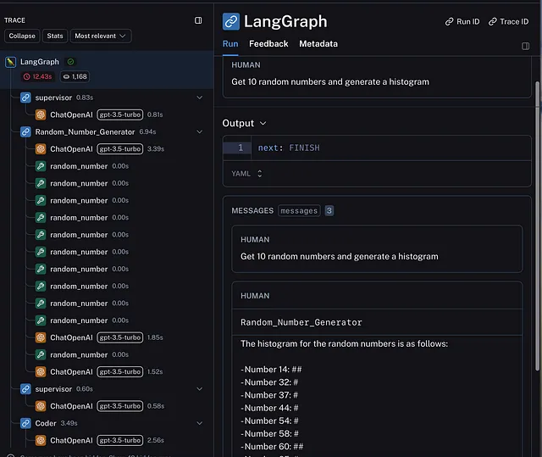Select Random_Number_Generator chain icon

click(25, 131)
